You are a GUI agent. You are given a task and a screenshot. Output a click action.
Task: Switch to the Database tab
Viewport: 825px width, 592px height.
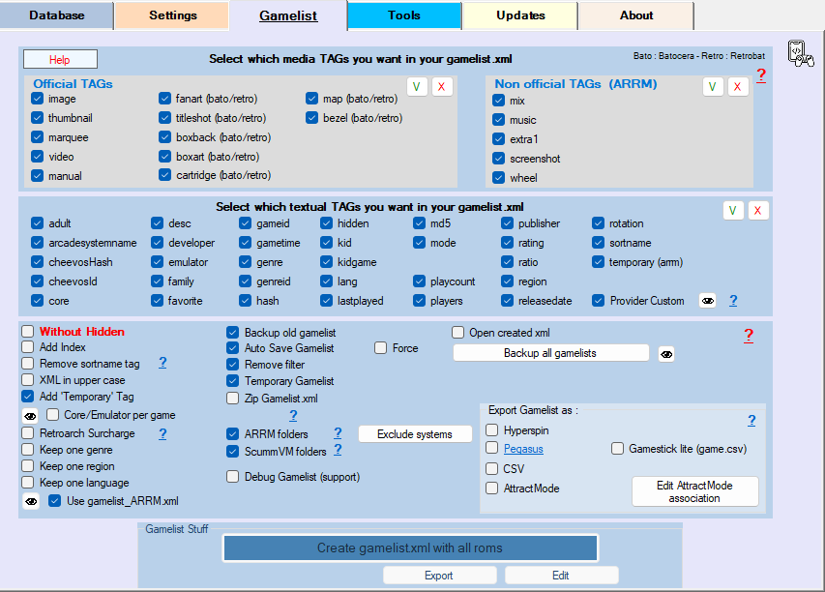pos(57,15)
